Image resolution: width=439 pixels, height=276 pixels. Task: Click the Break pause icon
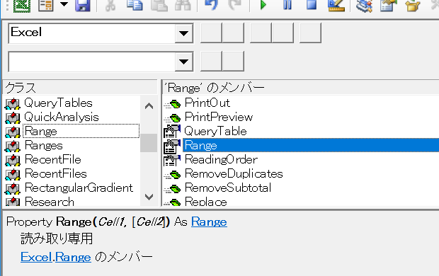click(x=287, y=5)
